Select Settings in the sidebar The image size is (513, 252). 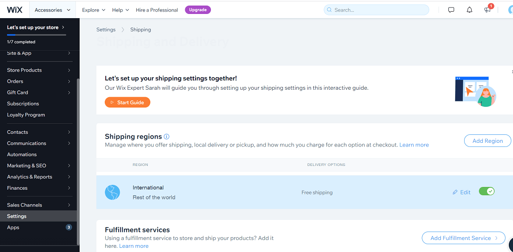pos(39,216)
